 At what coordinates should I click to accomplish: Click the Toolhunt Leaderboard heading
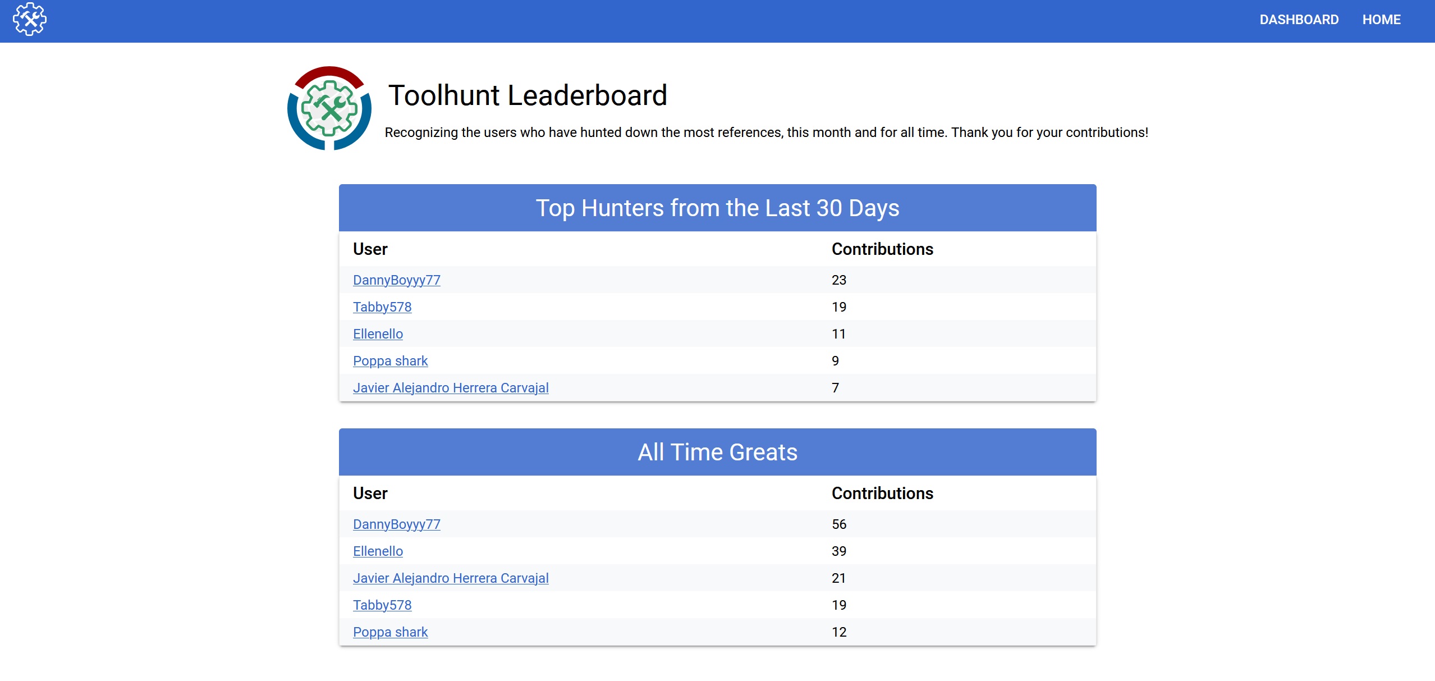[528, 95]
